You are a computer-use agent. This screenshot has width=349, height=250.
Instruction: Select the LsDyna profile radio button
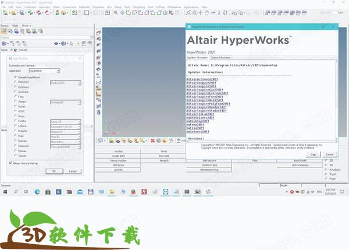[16, 126]
